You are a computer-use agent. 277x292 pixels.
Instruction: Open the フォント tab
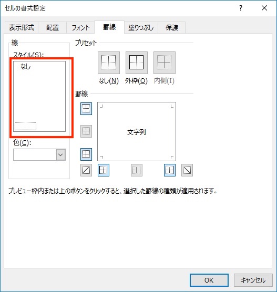[x=80, y=27]
